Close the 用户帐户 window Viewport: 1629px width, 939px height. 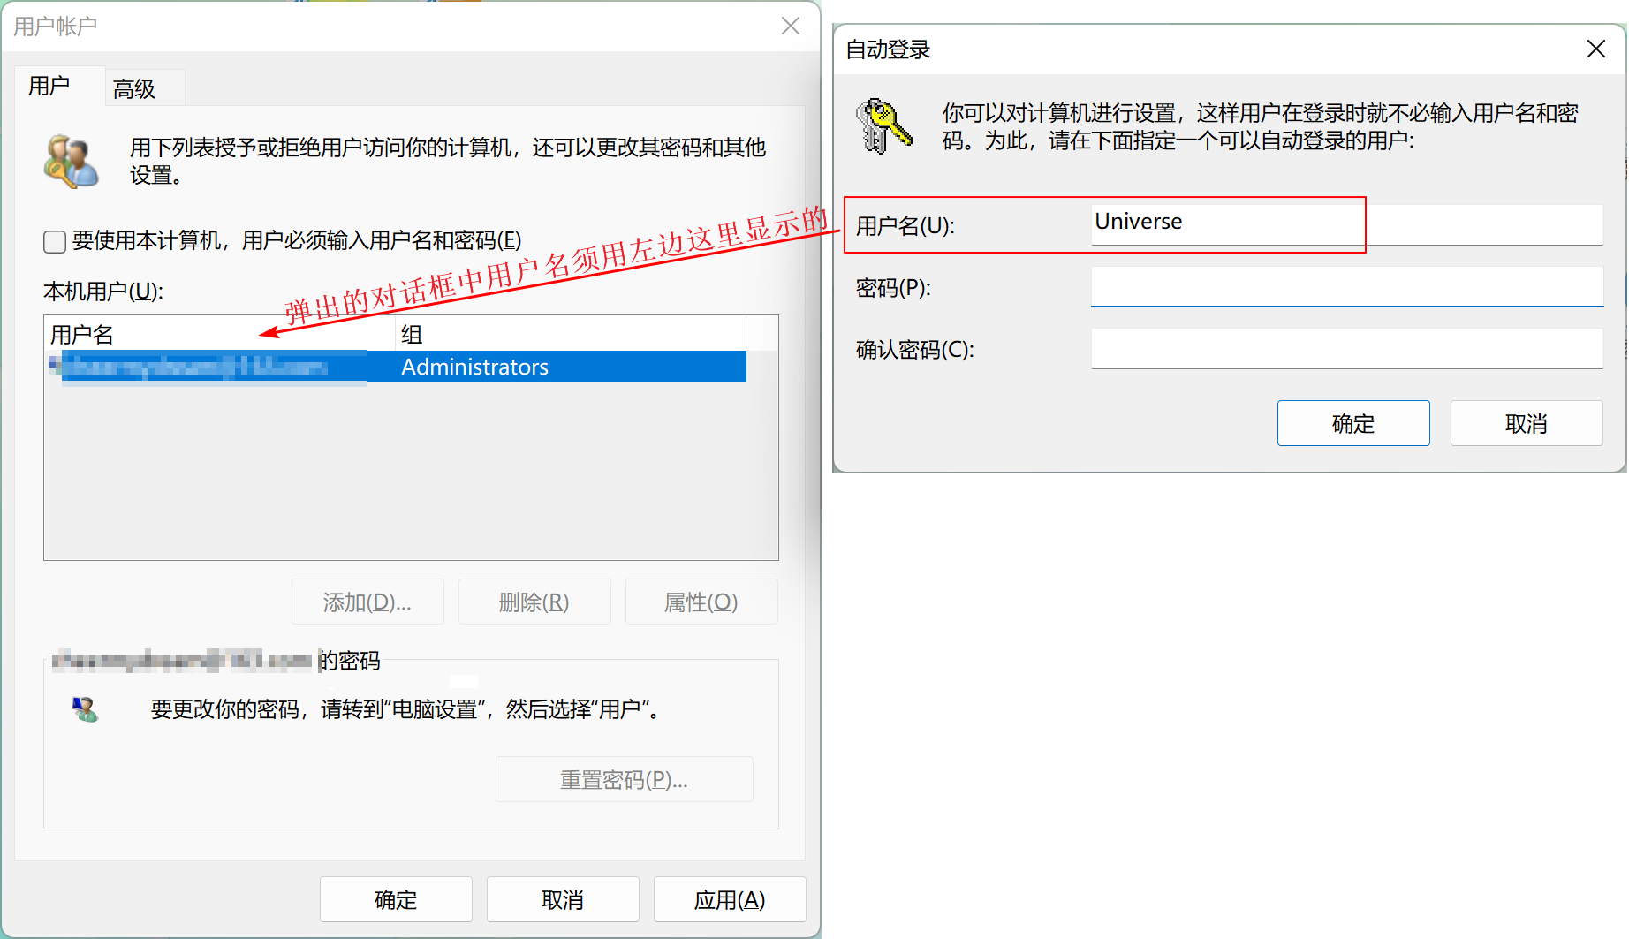[x=791, y=27]
